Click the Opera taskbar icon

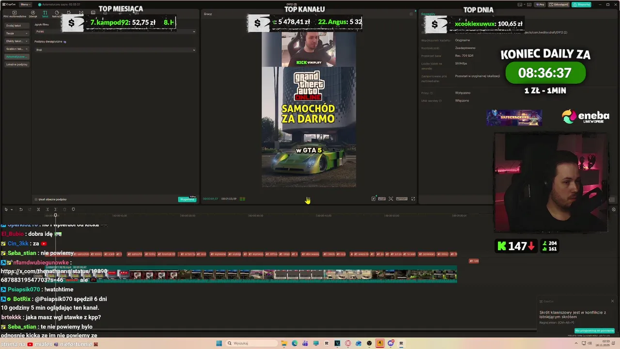(348, 343)
